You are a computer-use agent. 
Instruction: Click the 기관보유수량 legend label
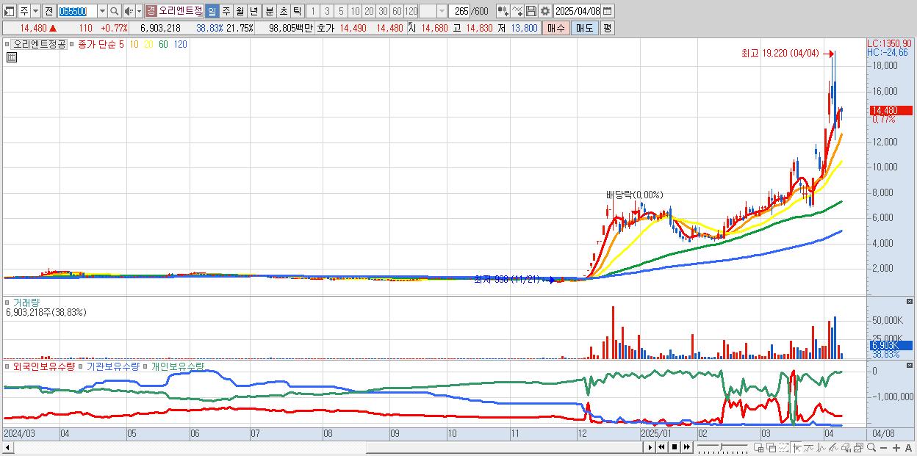pyautogui.click(x=113, y=366)
